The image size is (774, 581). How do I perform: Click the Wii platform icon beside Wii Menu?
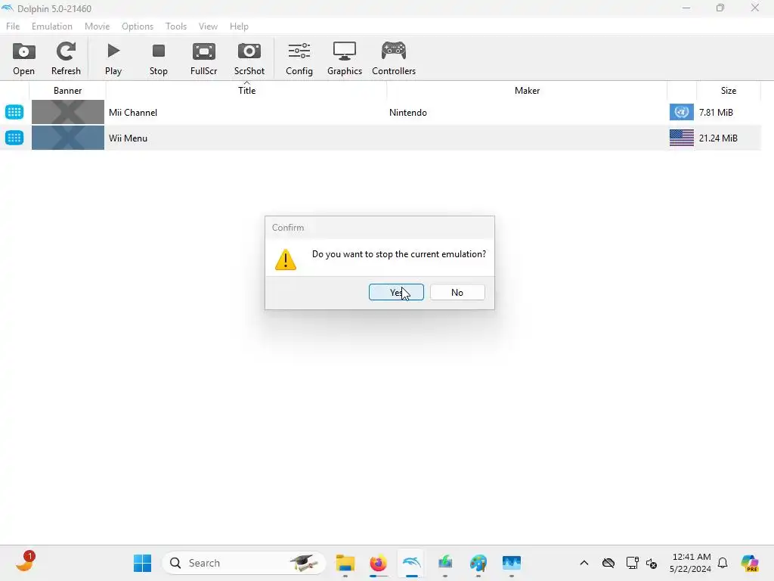coord(14,138)
